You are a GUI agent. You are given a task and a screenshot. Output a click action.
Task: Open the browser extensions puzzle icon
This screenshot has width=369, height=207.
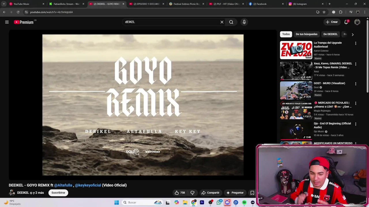(341, 12)
